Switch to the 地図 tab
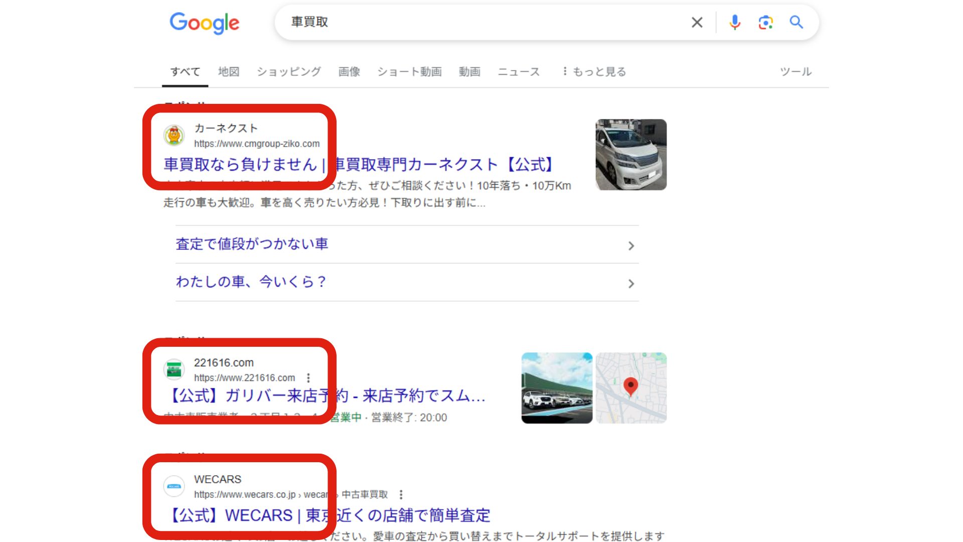Viewport: 963px width, 542px height. (x=229, y=72)
